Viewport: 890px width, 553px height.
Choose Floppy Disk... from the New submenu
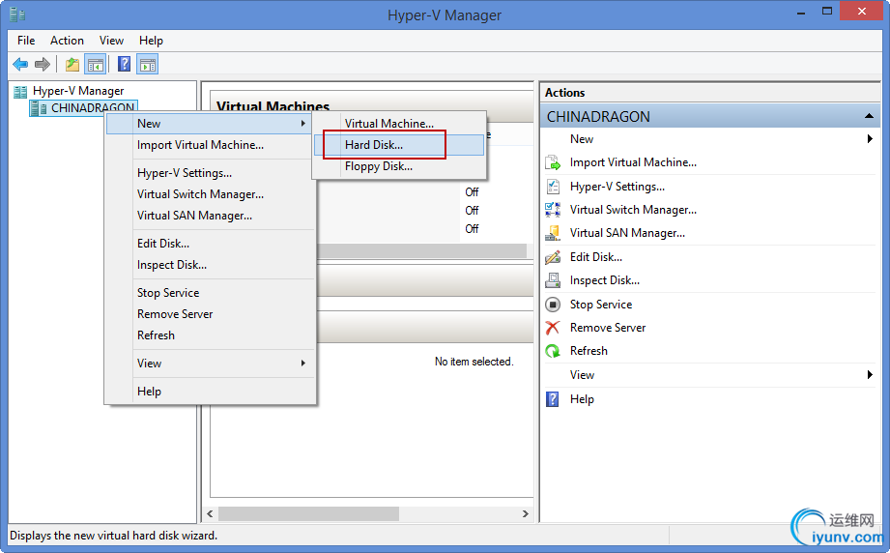tap(399, 166)
